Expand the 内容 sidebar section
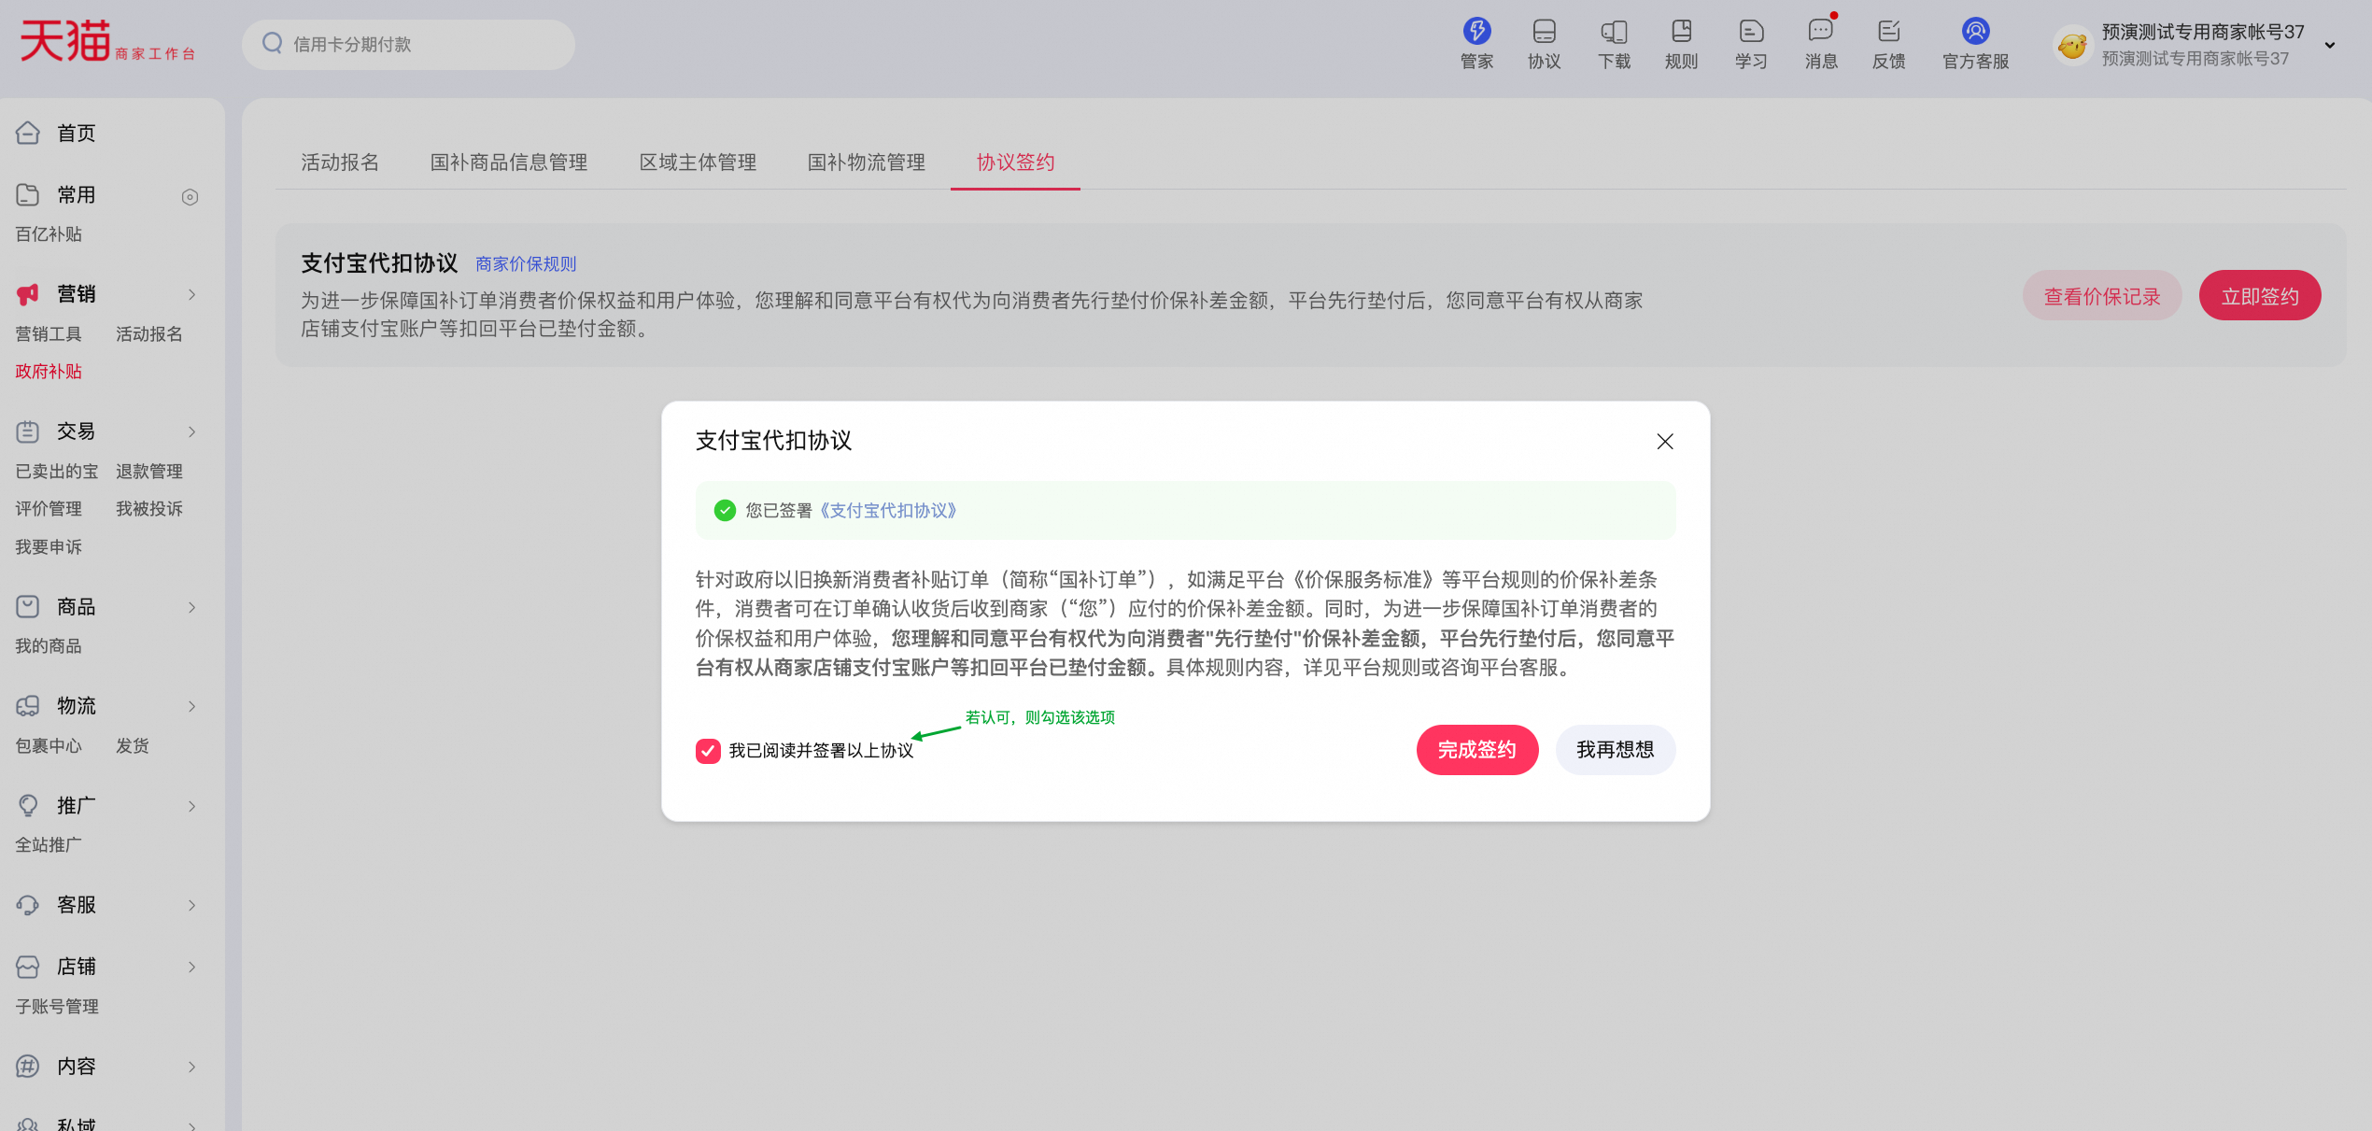2372x1131 pixels. [x=191, y=1066]
